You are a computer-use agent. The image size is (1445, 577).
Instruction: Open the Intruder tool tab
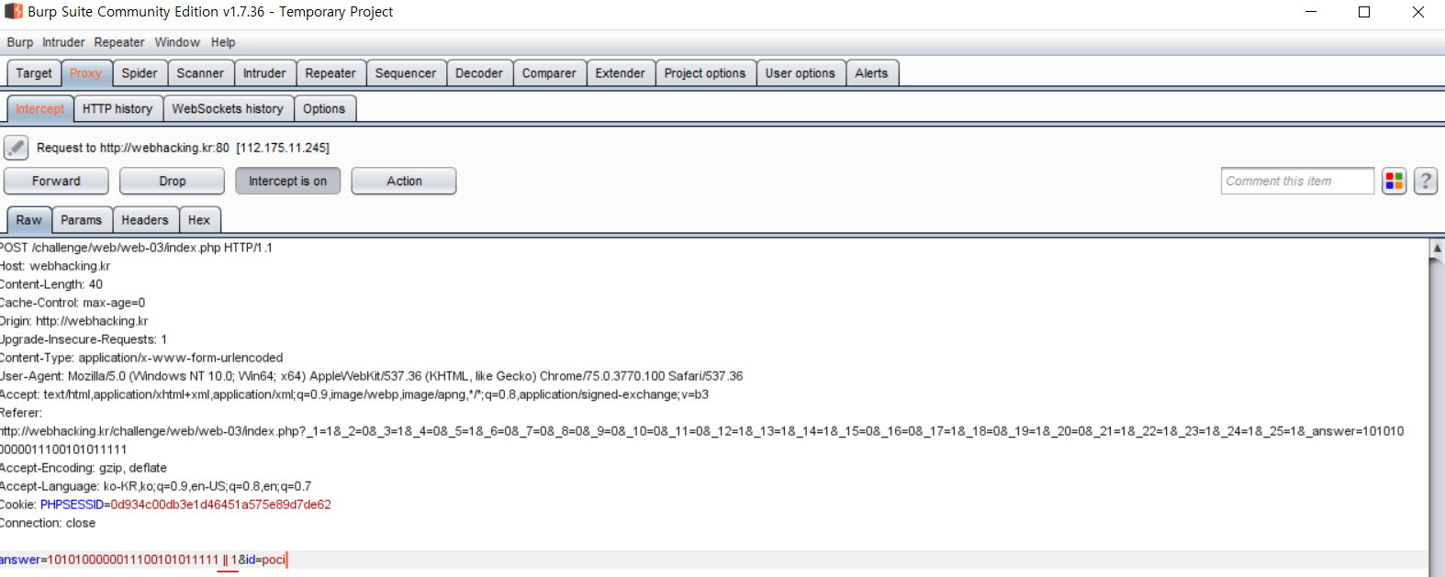[264, 72]
